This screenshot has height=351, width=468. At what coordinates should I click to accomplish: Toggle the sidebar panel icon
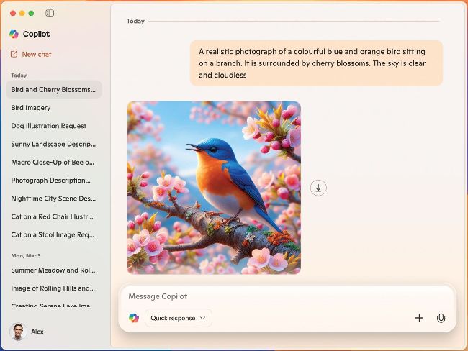pyautogui.click(x=49, y=13)
